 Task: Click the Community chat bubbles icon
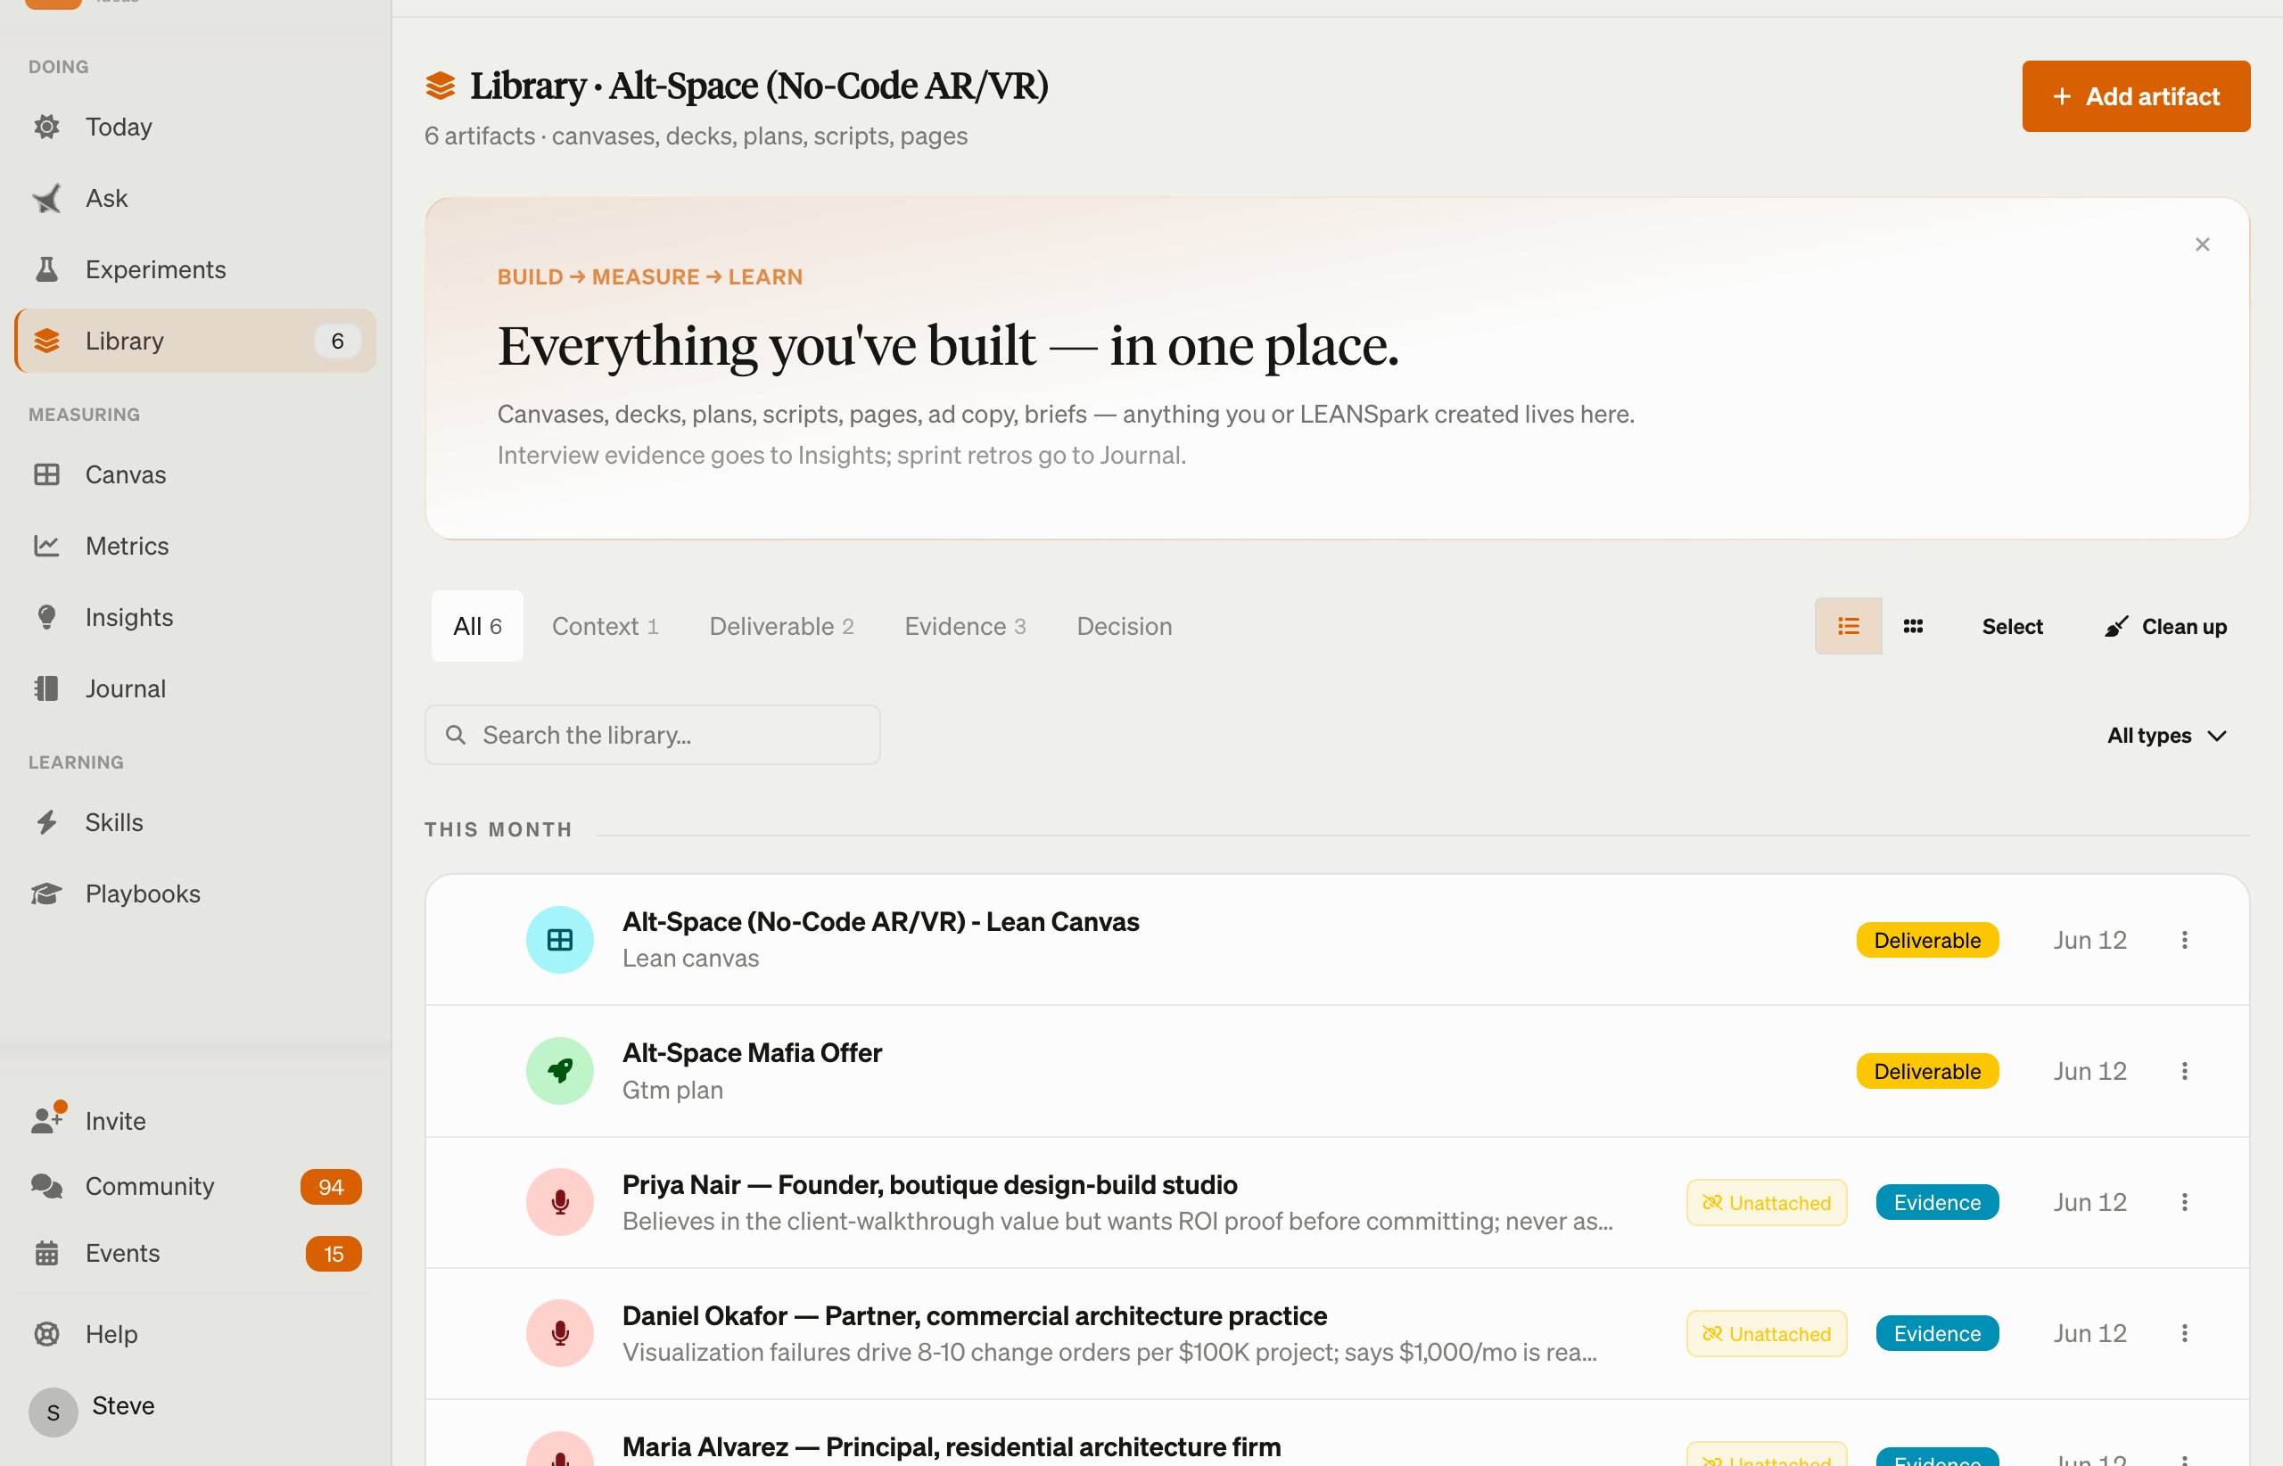click(x=46, y=1186)
